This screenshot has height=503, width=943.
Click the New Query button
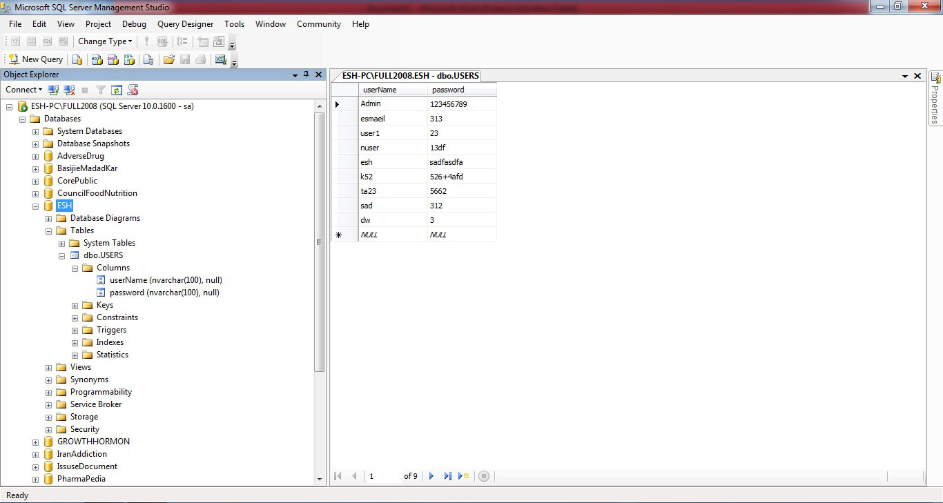point(36,59)
